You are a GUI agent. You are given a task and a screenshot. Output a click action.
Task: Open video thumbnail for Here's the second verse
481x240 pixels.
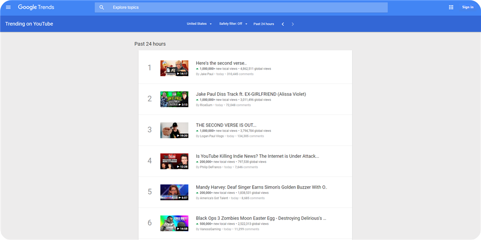click(x=174, y=68)
